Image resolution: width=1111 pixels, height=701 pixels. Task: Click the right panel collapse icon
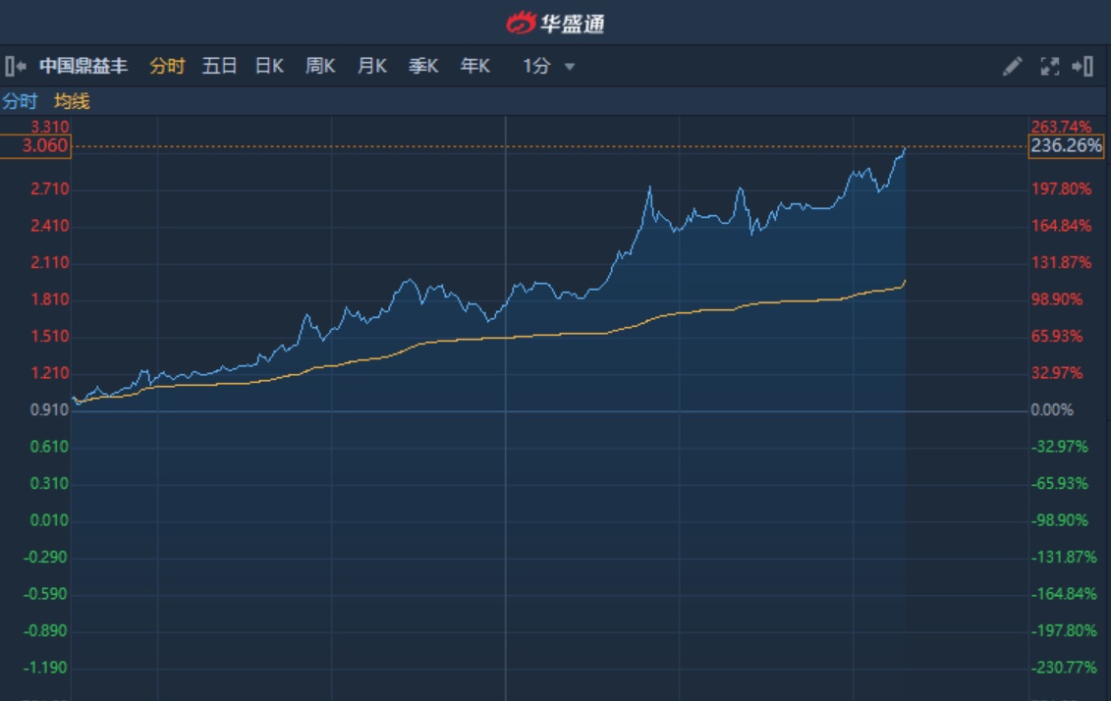click(1083, 67)
